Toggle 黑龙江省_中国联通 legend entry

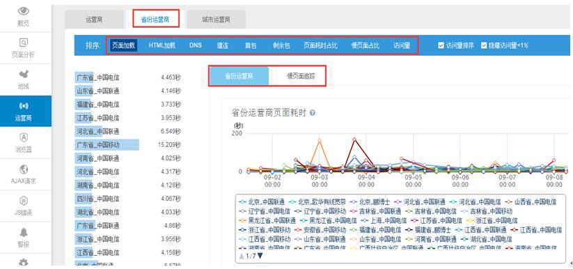[267, 221]
